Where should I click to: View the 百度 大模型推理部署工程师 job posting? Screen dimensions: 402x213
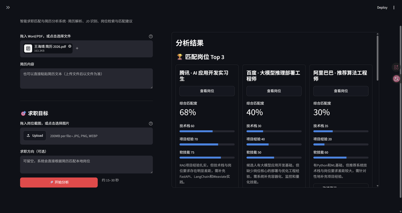point(274,91)
